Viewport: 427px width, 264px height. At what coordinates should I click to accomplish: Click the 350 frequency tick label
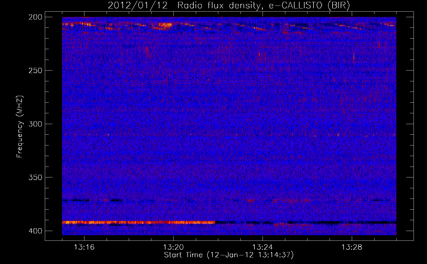[x=35, y=177]
